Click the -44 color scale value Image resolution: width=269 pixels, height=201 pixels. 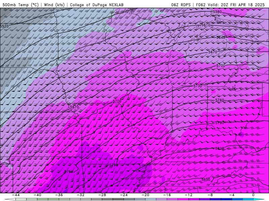click(16, 195)
